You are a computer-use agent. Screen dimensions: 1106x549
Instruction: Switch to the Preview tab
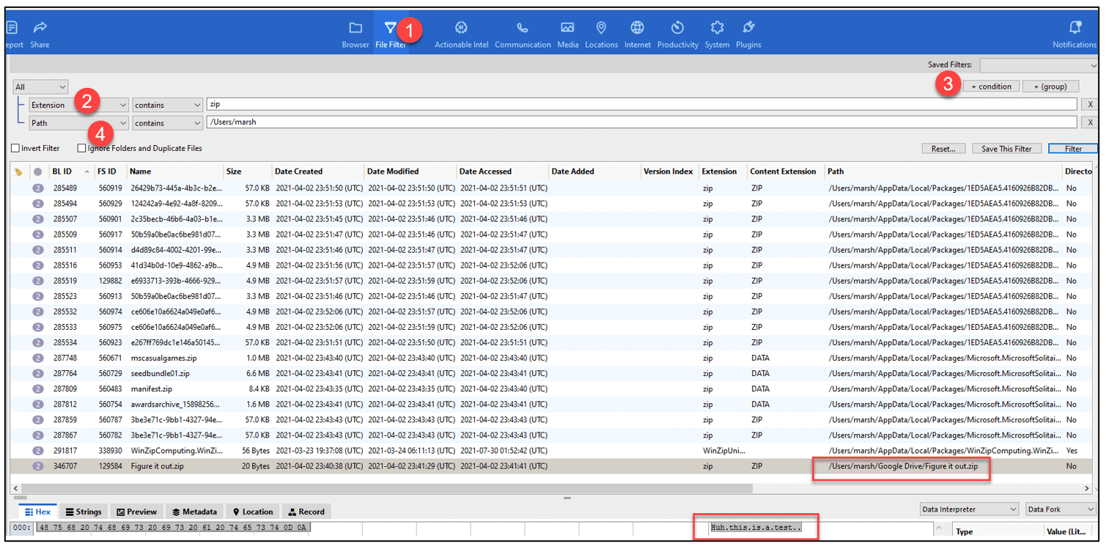pyautogui.click(x=136, y=512)
